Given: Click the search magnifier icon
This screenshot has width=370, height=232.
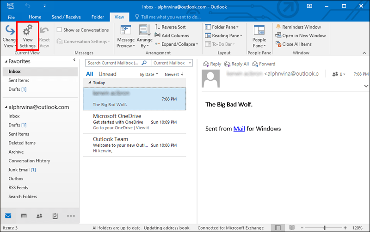Looking at the screenshot, I should point(144,63).
